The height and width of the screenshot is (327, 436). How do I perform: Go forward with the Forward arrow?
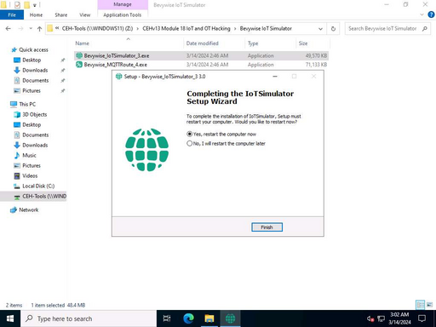tap(20, 28)
